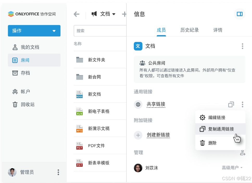Viewport: 252px width, 183px height.
Task: Click the 文 room logo icon
Action: click(138, 46)
